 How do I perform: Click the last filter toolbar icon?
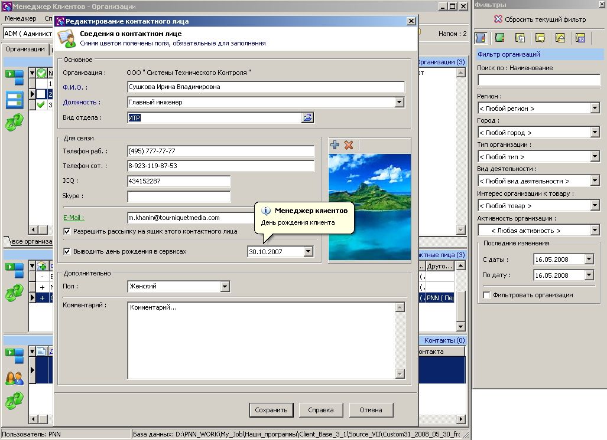[x=580, y=38]
